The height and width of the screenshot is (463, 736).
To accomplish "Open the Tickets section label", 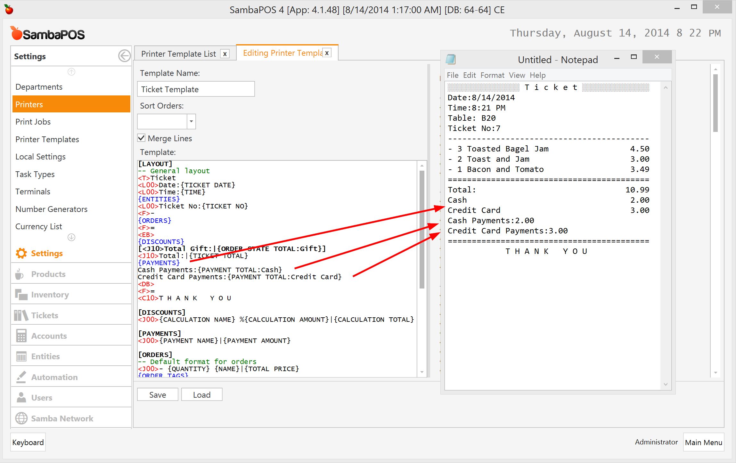I will pos(45,315).
